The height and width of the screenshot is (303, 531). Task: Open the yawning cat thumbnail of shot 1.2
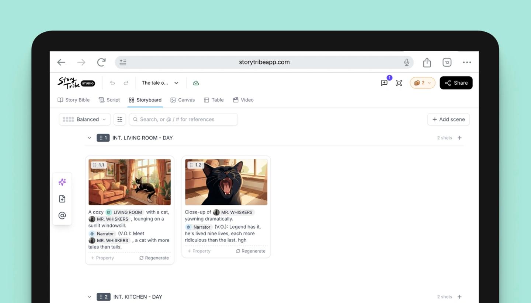tap(226, 182)
